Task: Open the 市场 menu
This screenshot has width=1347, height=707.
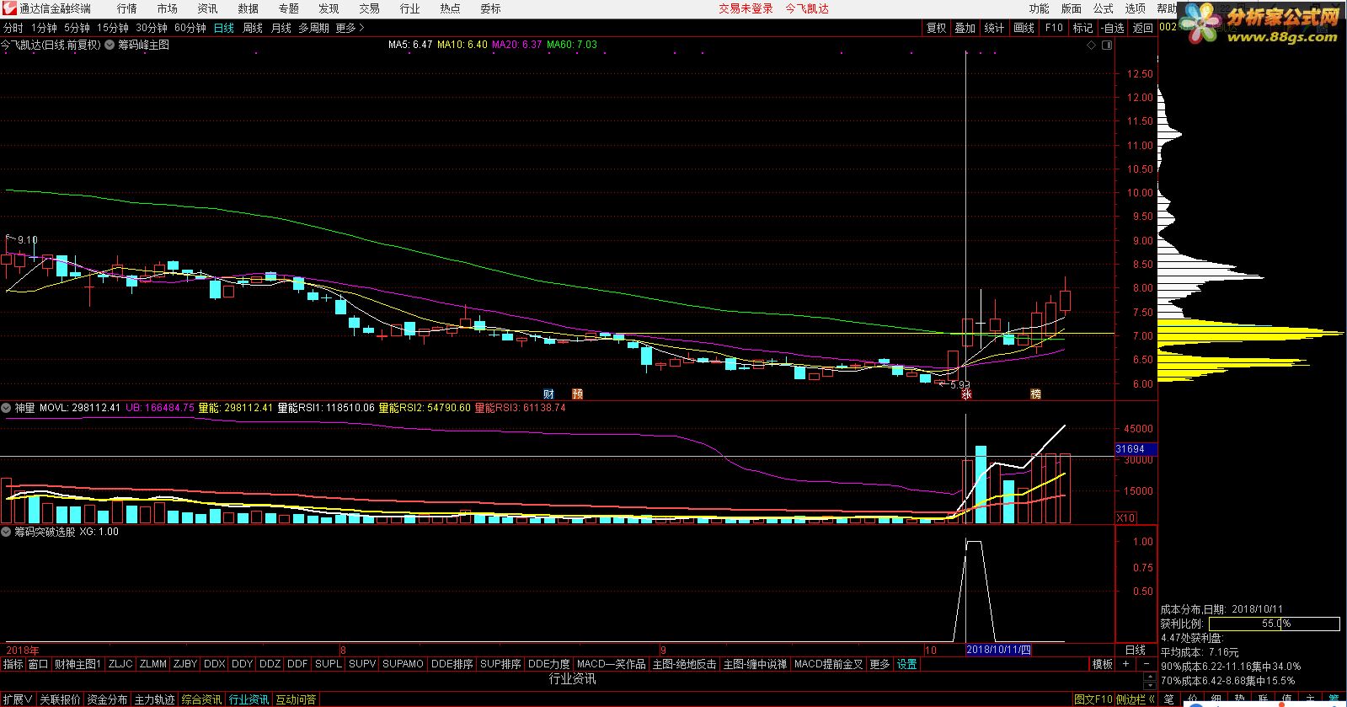Action: tap(168, 8)
